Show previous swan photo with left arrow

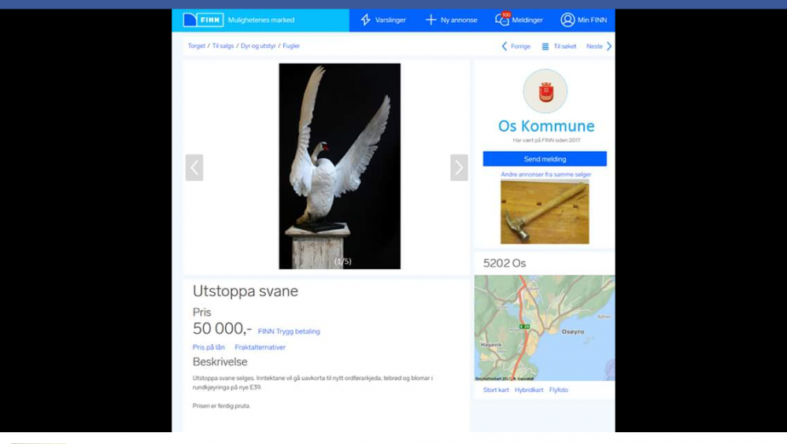[194, 167]
